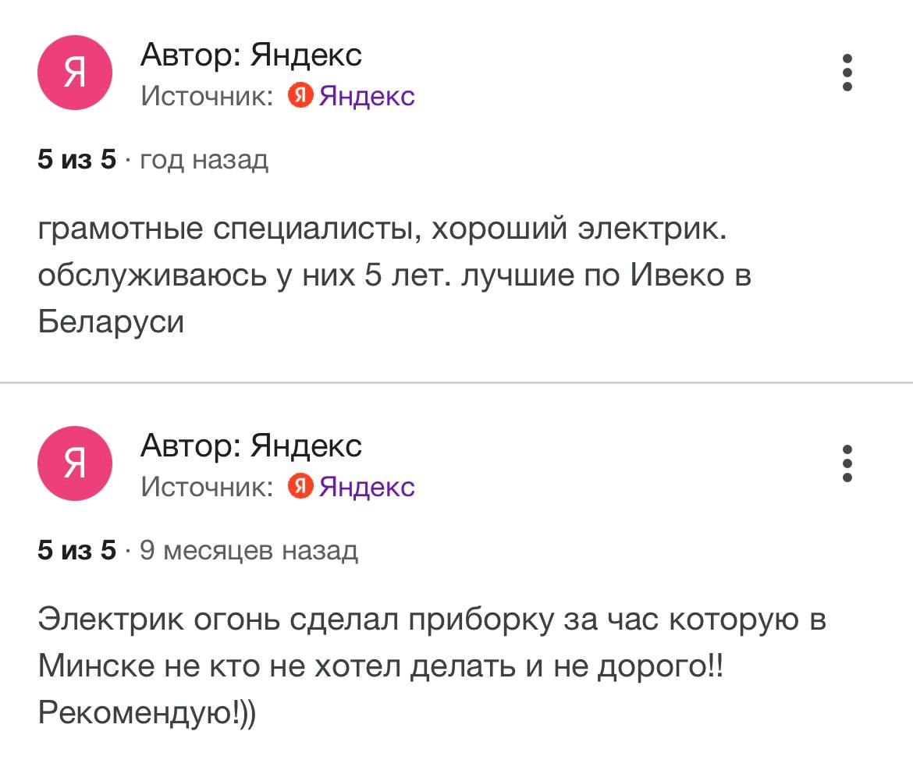Click the '5 из 5' rating on the first review
The width and height of the screenshot is (913, 767).
click(76, 160)
